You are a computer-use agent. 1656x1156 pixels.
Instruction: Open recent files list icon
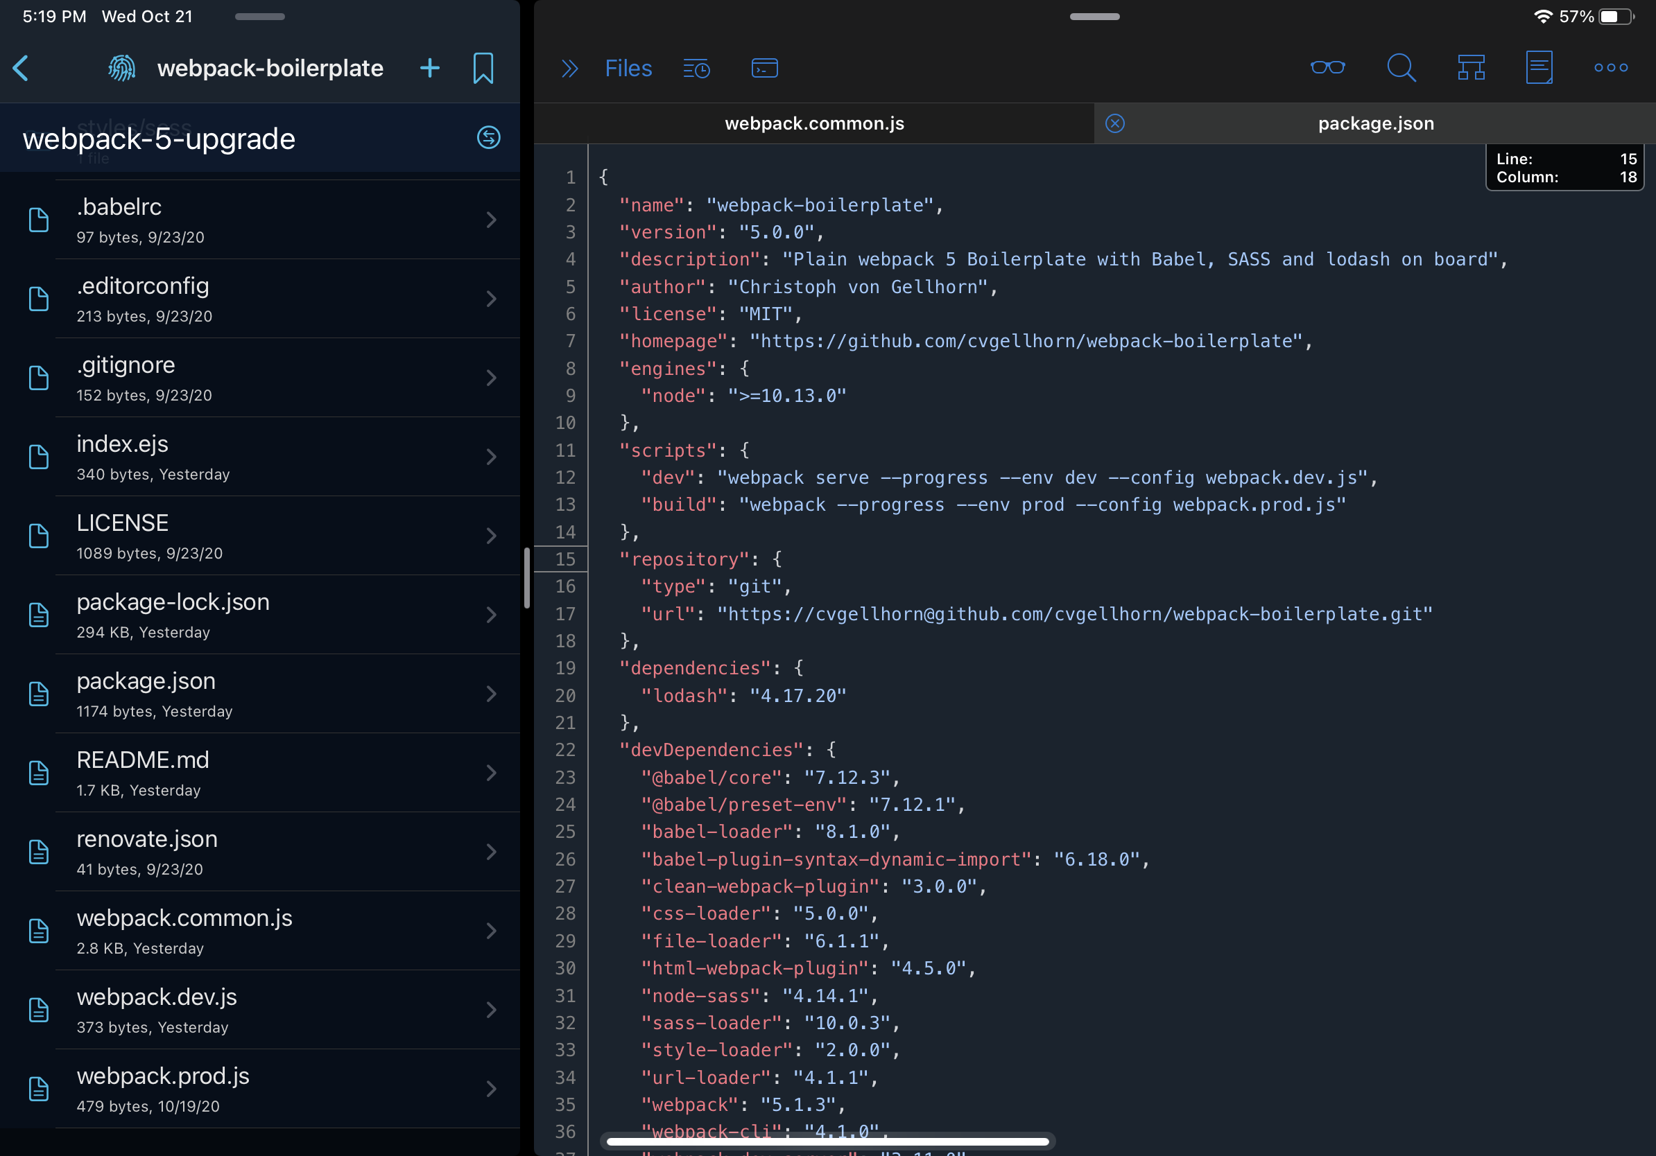click(x=697, y=69)
